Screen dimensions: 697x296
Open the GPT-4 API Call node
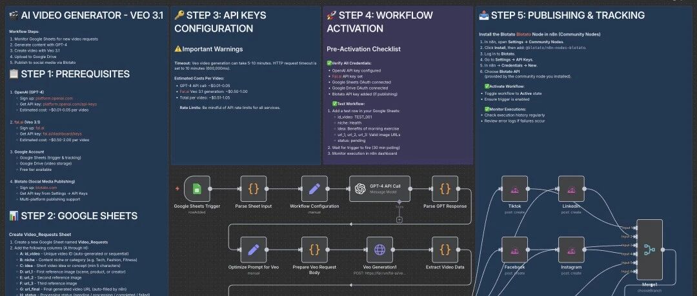point(379,189)
